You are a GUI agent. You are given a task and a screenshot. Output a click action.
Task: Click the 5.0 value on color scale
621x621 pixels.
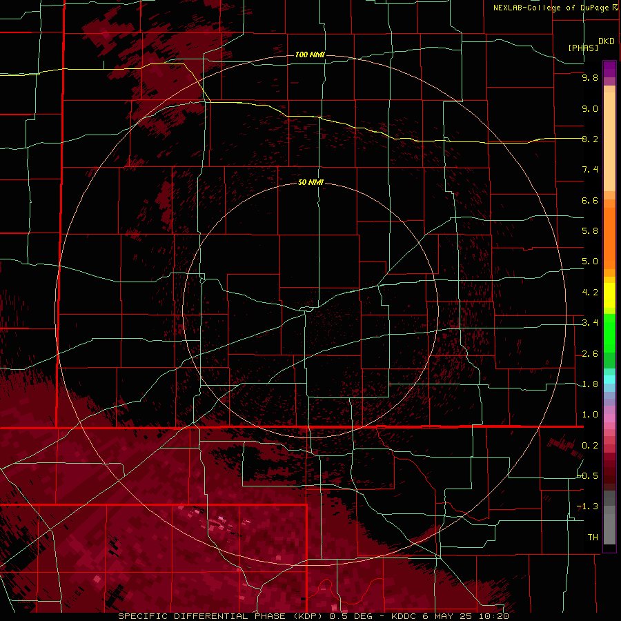coord(590,262)
